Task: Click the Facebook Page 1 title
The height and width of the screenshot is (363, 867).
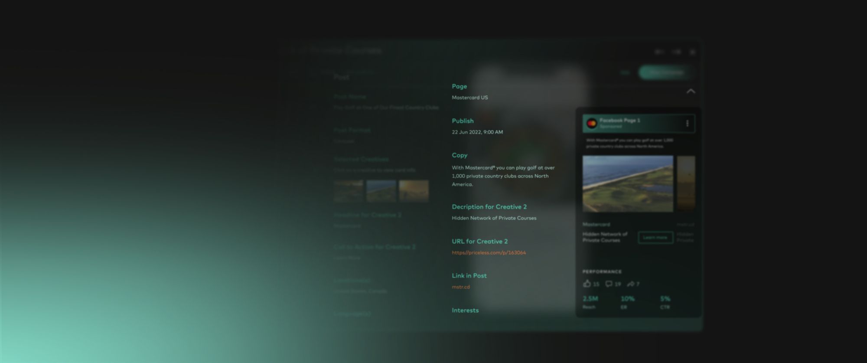Action: point(619,120)
